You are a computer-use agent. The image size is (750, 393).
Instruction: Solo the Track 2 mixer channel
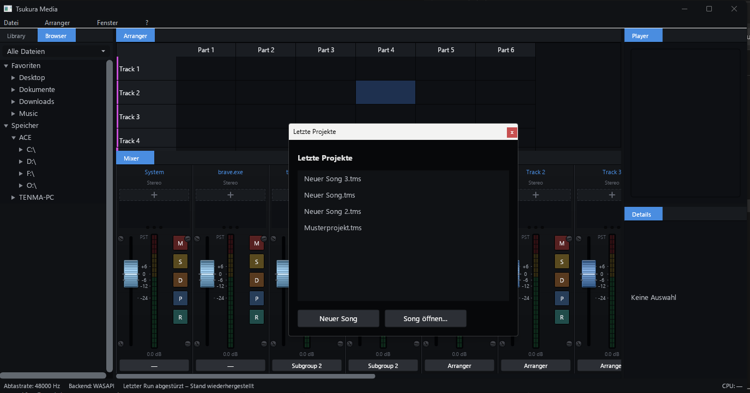(562, 262)
